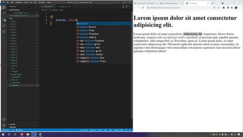
Task: Choose -ms-inline-grid suggestion
Action: click(104, 44)
